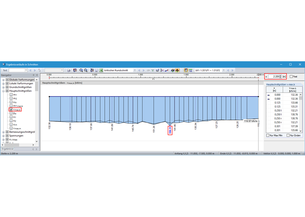Image resolution: width=305 pixels, height=217 pixels.
Task: Tick the vmax,m checkbox
Action: click(11, 128)
